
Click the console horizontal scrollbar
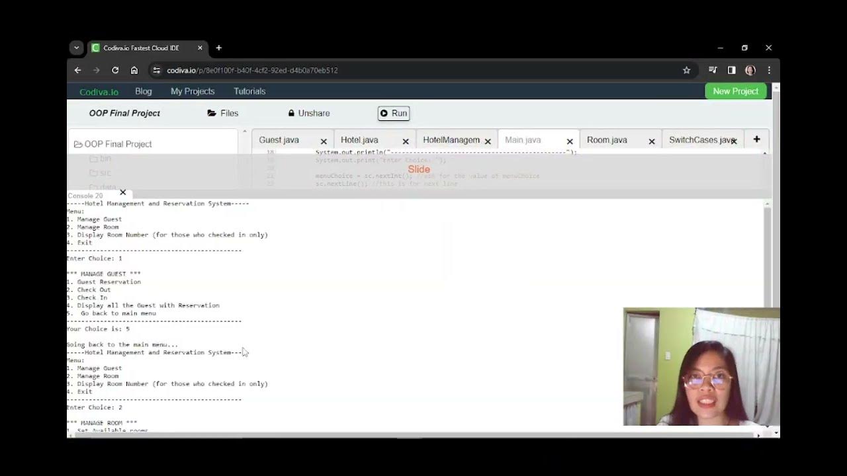(x=415, y=436)
